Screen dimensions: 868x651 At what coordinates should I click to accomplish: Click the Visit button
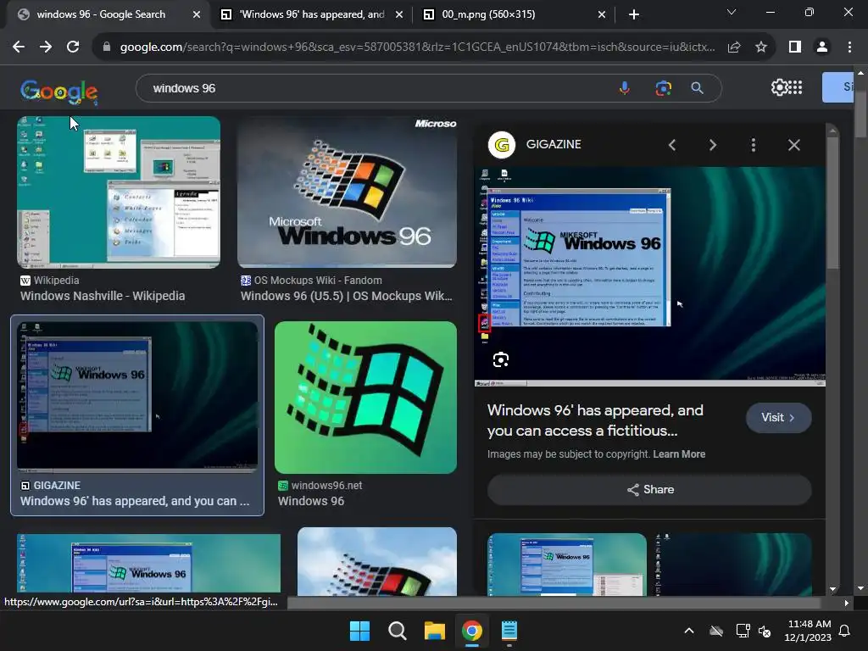coord(779,417)
